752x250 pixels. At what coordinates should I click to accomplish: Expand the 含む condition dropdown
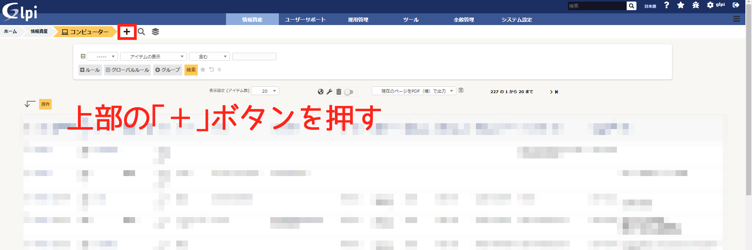pyautogui.click(x=209, y=57)
